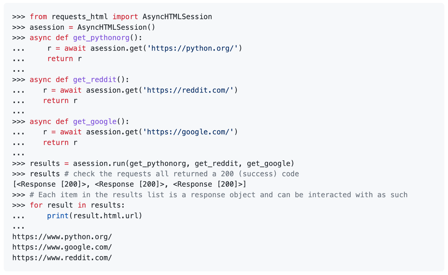Image resolution: width=448 pixels, height=275 pixels.
Task: Click the asession.run call
Action: click(x=99, y=164)
